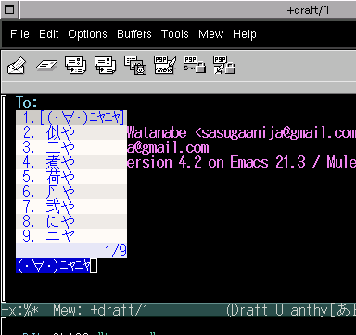This screenshot has width=356, height=335.
Task: Click the PGP sign icon with quill
Action: point(165,65)
